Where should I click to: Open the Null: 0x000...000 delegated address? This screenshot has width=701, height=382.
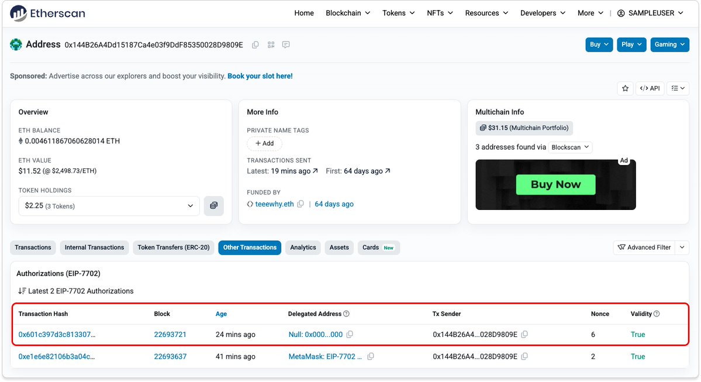[x=316, y=335]
